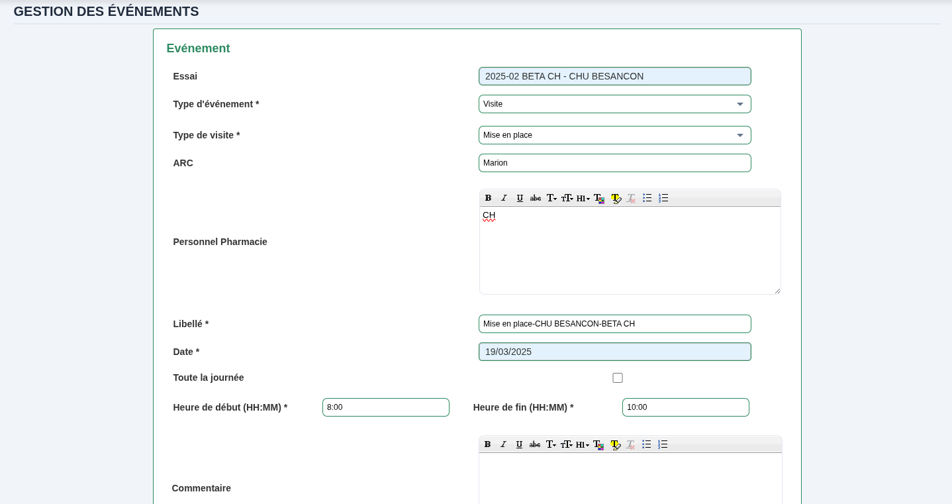Screen dimensions: 952x504
Task: Open highlight color picker in Commentaire editor
Action: 615,444
